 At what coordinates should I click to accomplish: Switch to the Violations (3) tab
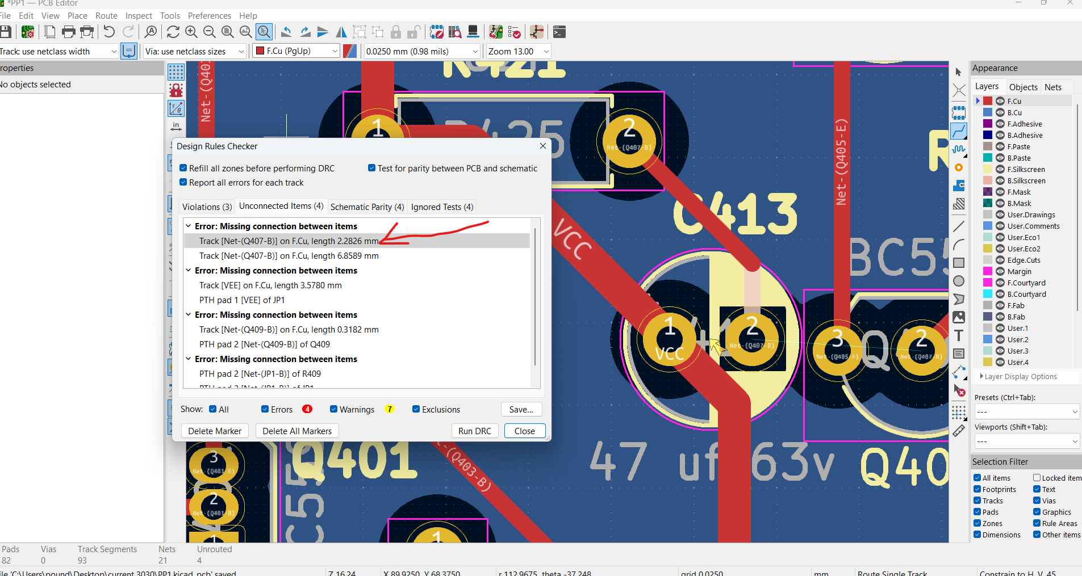[x=207, y=207]
